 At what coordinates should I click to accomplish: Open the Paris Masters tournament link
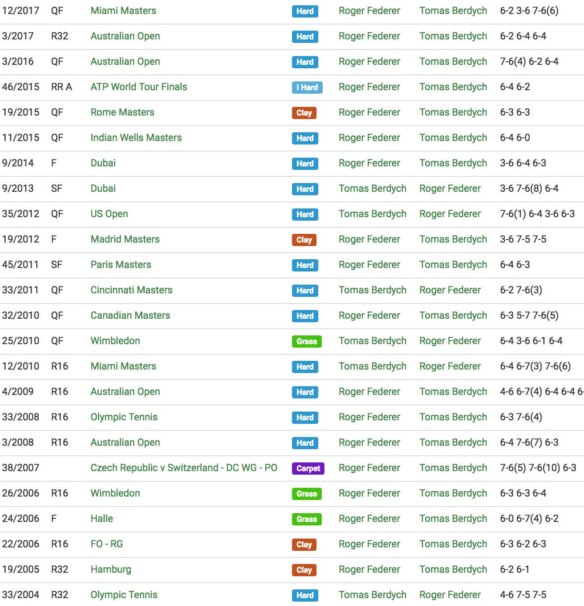click(x=121, y=264)
